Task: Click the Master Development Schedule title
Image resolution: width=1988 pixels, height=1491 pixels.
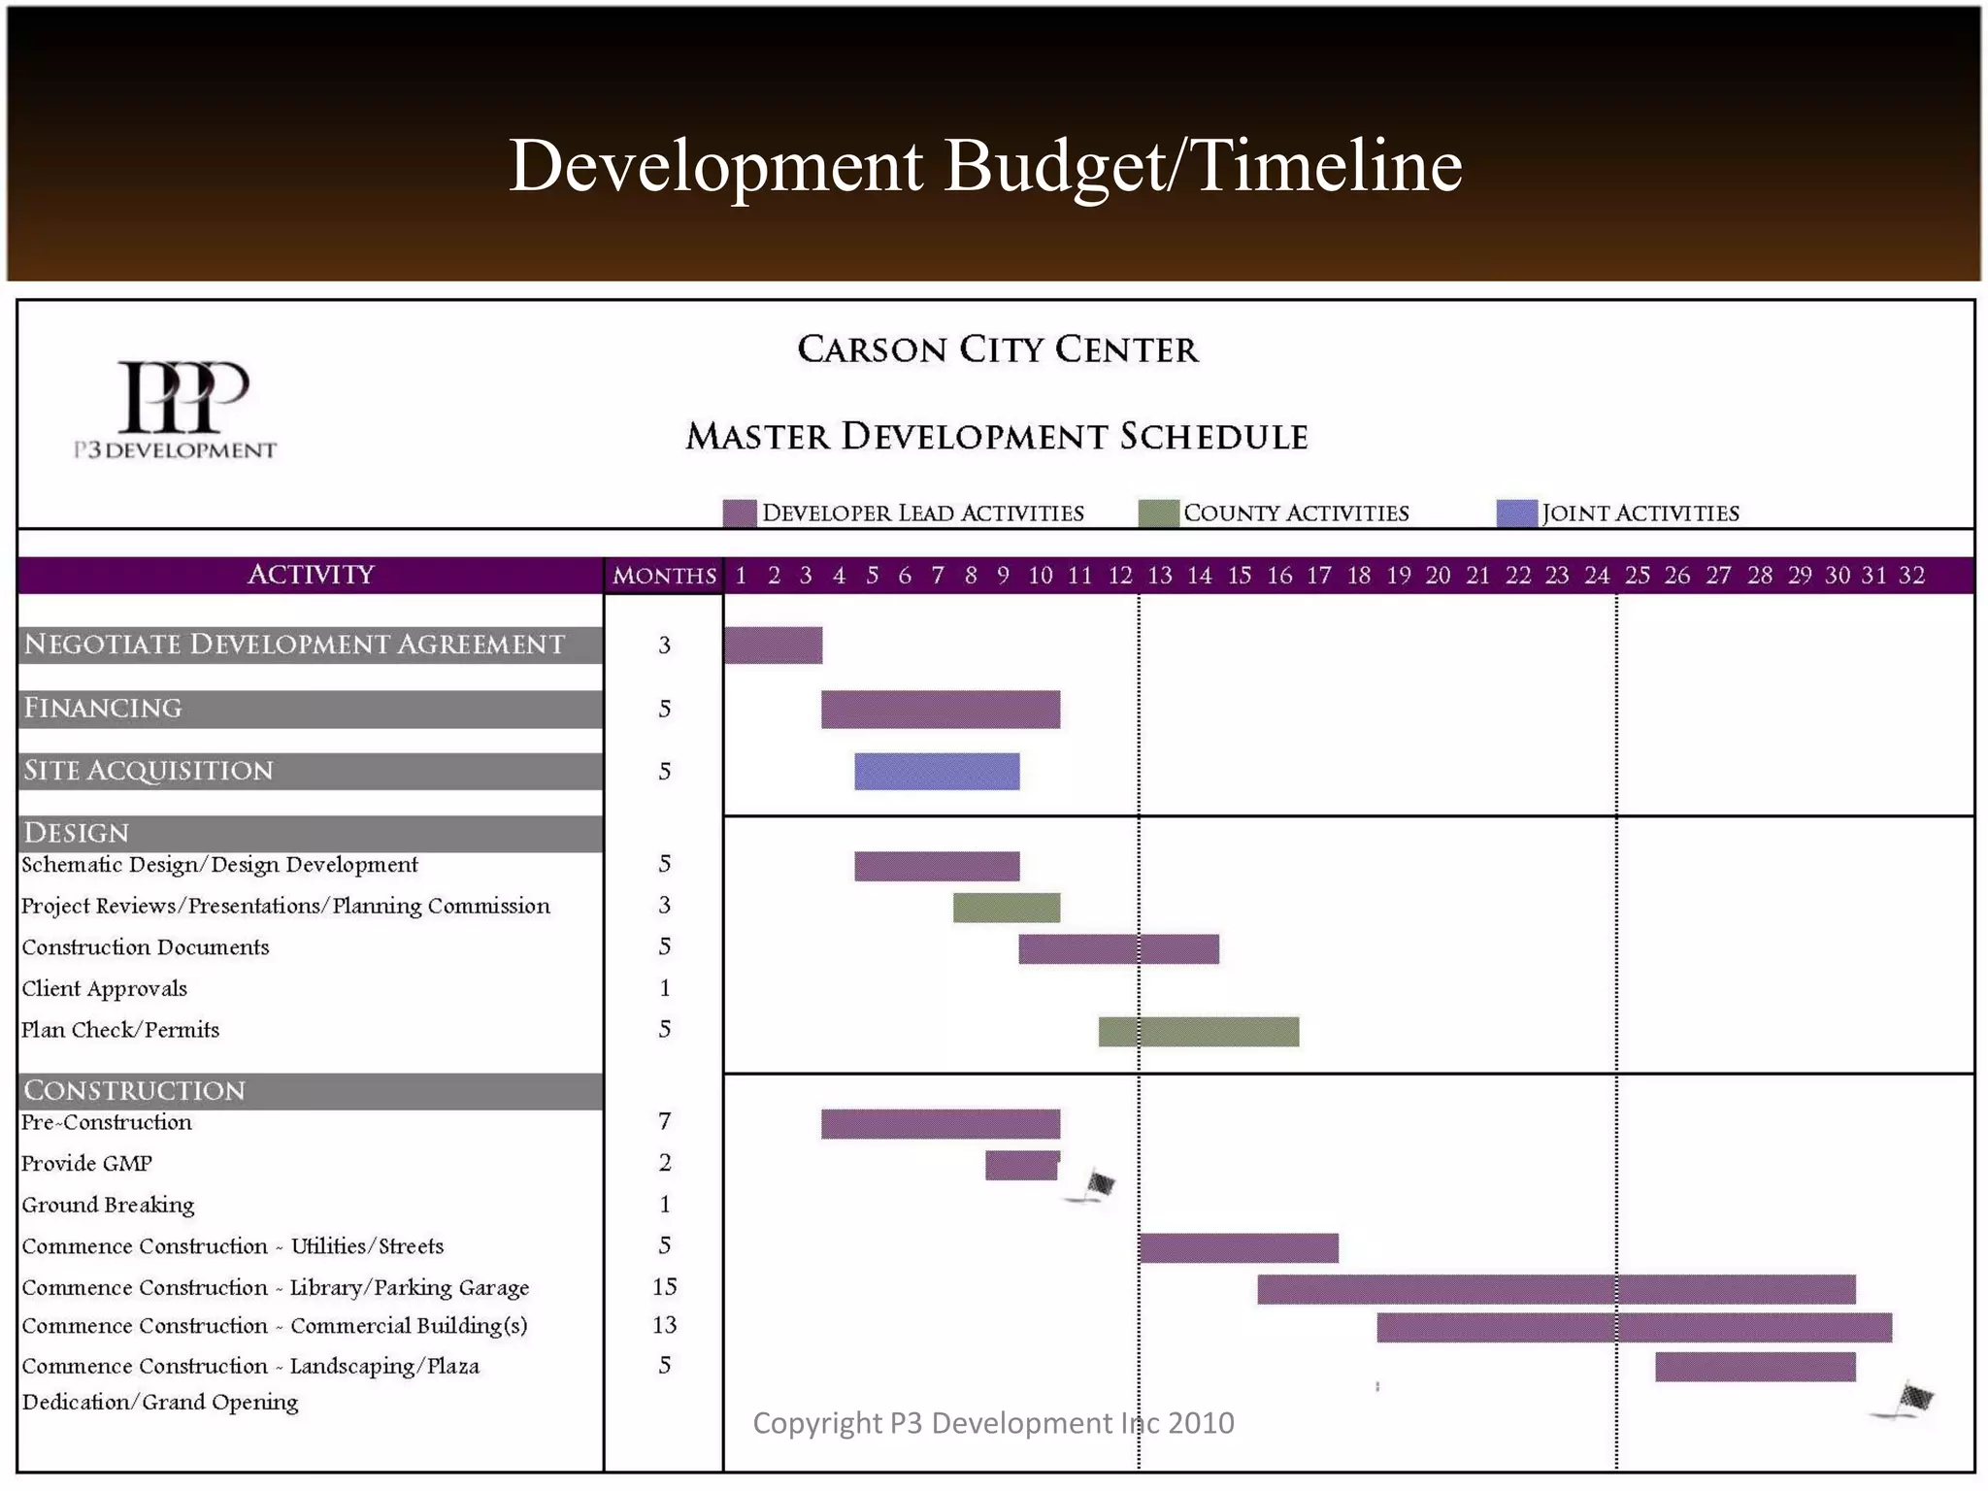Action: (x=997, y=437)
